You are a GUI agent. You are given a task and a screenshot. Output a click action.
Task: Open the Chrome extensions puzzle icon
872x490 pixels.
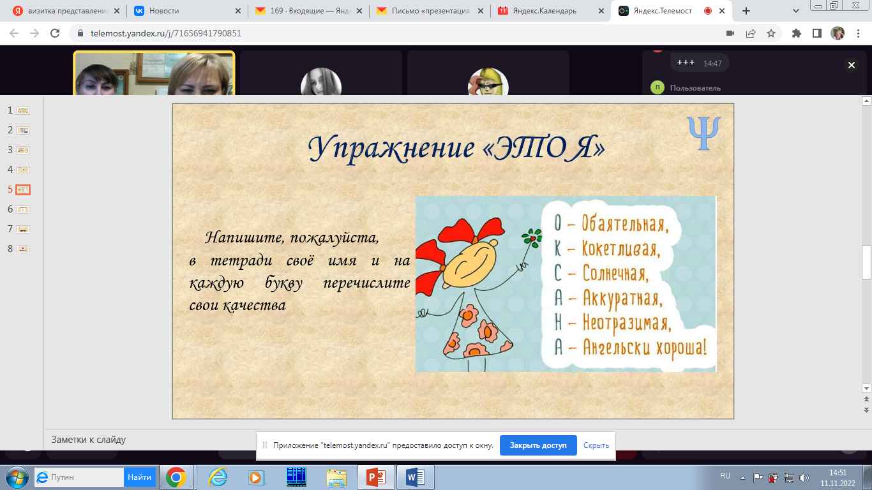pyautogui.click(x=797, y=33)
